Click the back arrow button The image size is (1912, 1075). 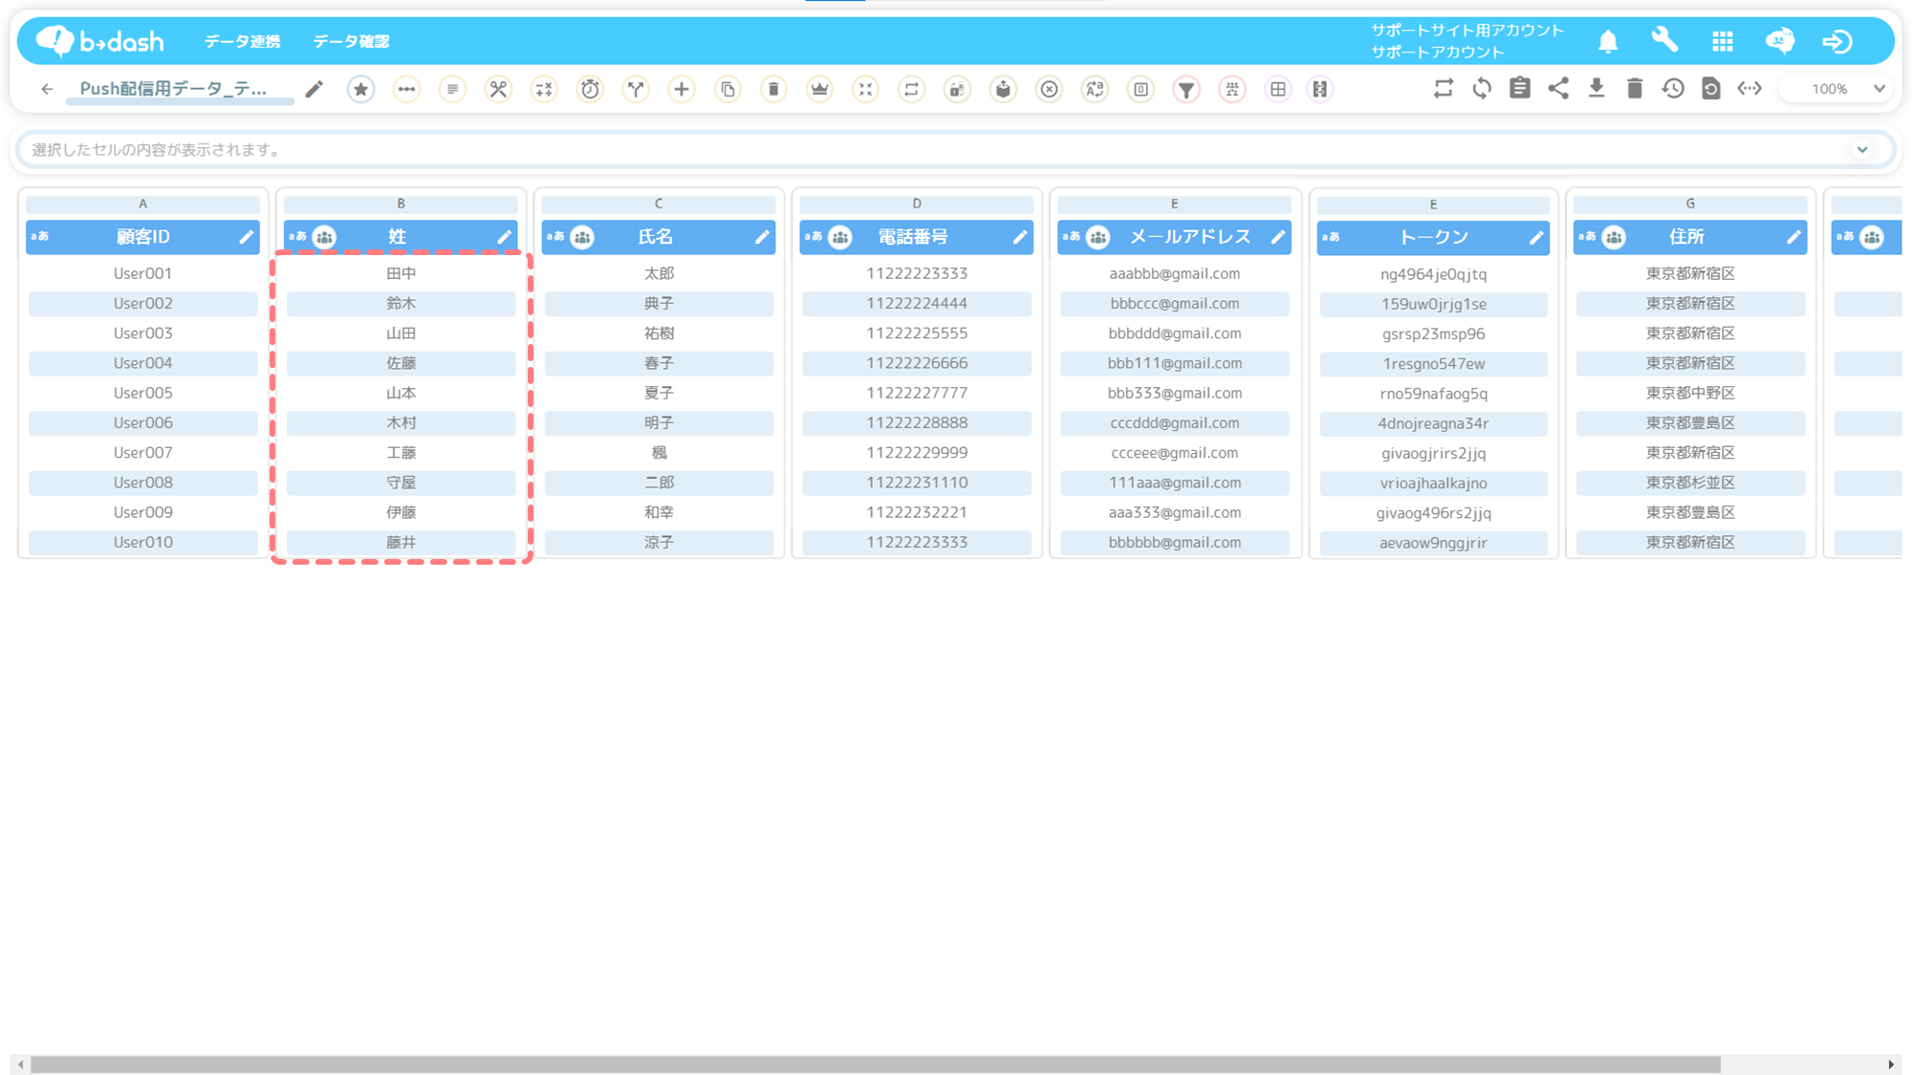pos(47,89)
